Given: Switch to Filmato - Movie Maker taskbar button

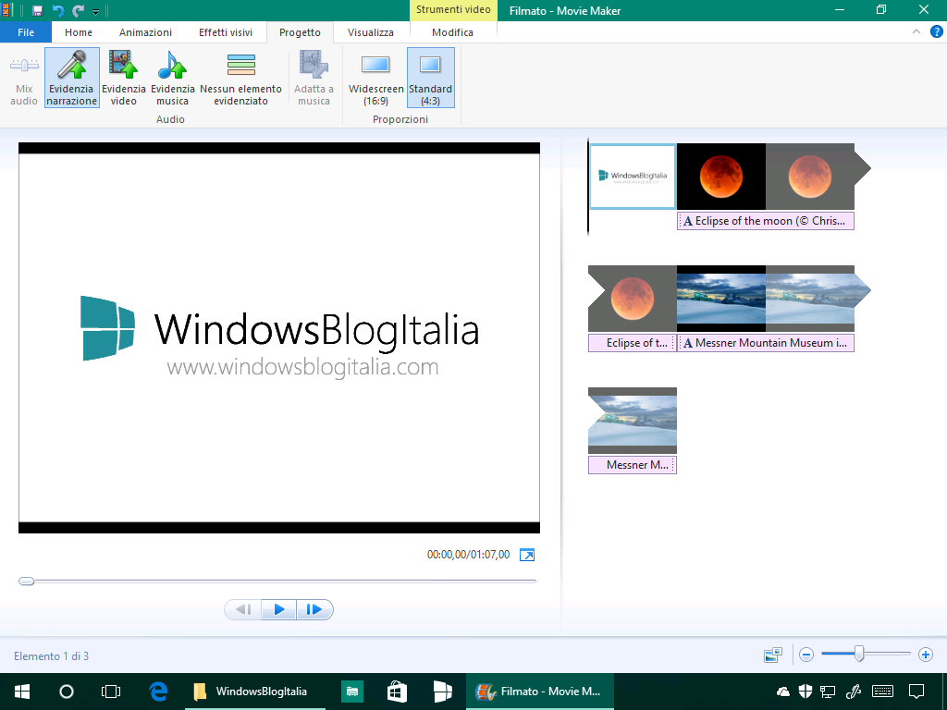Looking at the screenshot, I should pyautogui.click(x=540, y=692).
